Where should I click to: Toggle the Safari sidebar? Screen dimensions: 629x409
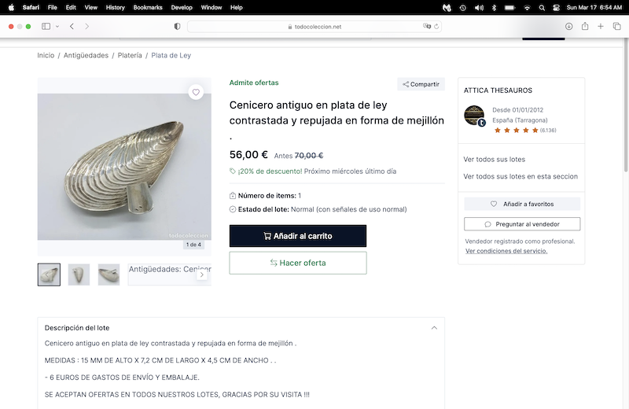pyautogui.click(x=46, y=26)
